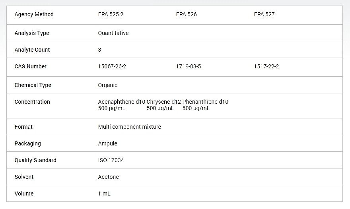Click the Ampule packaging value
The image size is (350, 209).
108,144
